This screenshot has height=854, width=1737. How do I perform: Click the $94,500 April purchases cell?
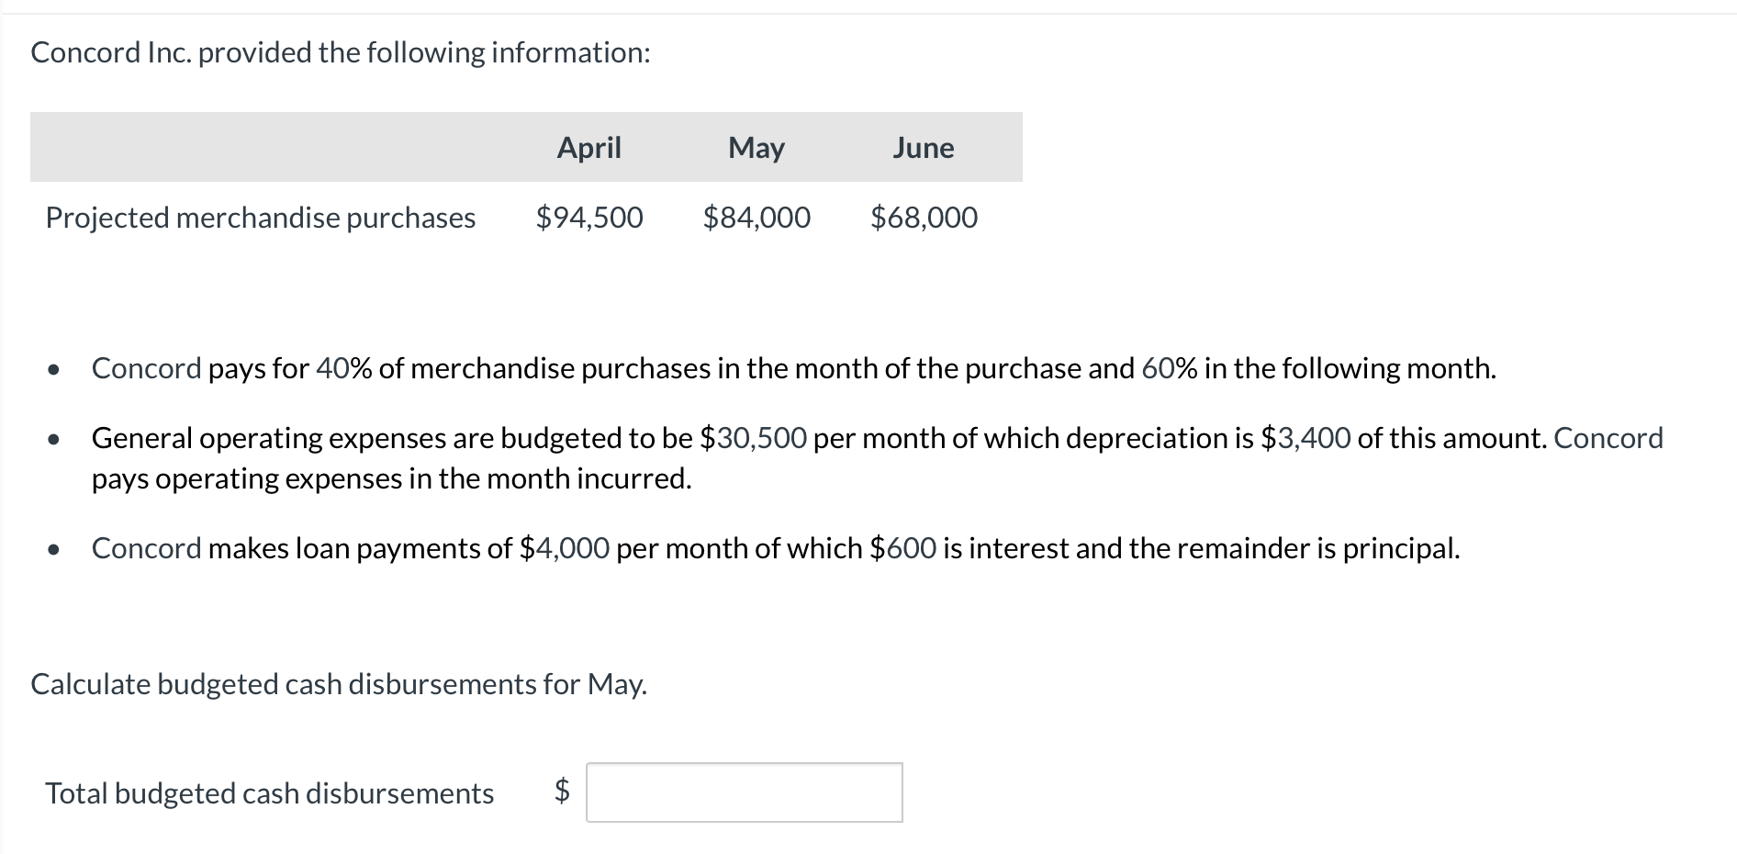point(589,218)
